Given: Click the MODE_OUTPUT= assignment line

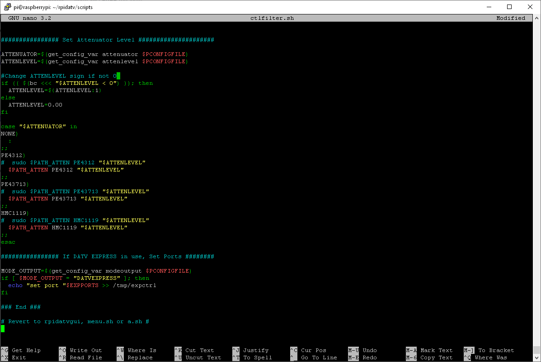Looking at the screenshot, I should (x=96, y=271).
